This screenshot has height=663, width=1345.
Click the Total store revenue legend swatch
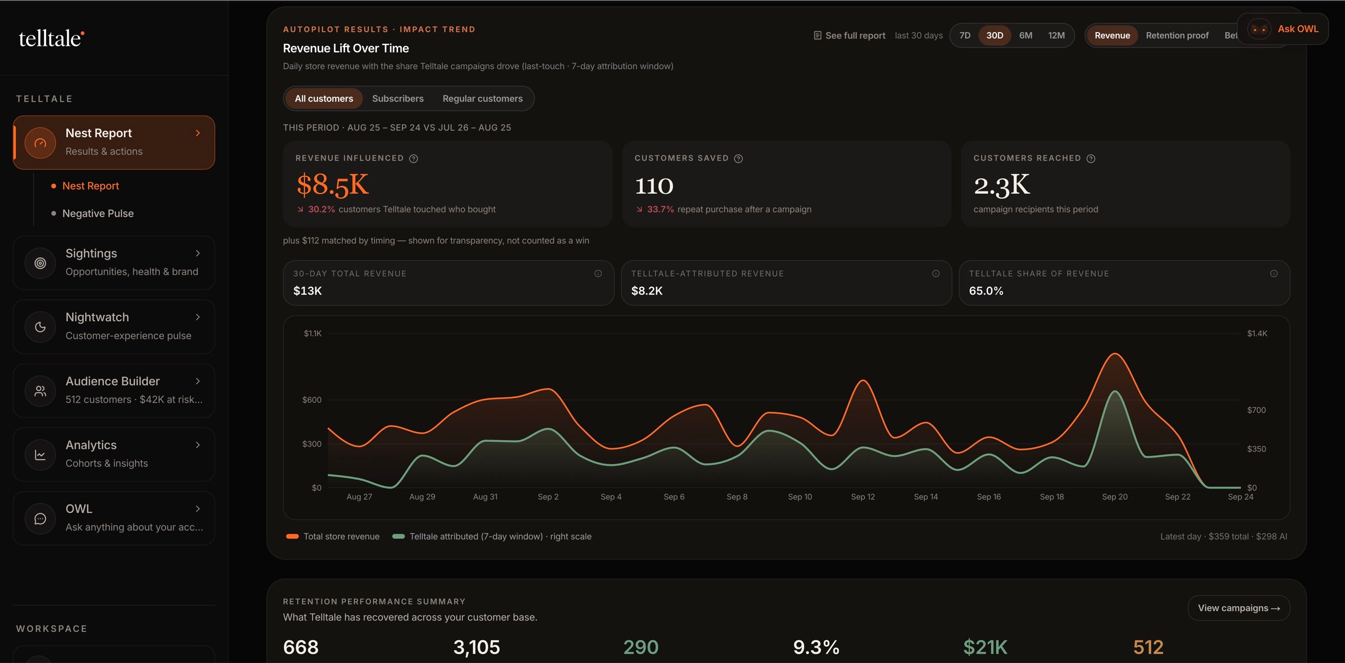click(x=292, y=536)
